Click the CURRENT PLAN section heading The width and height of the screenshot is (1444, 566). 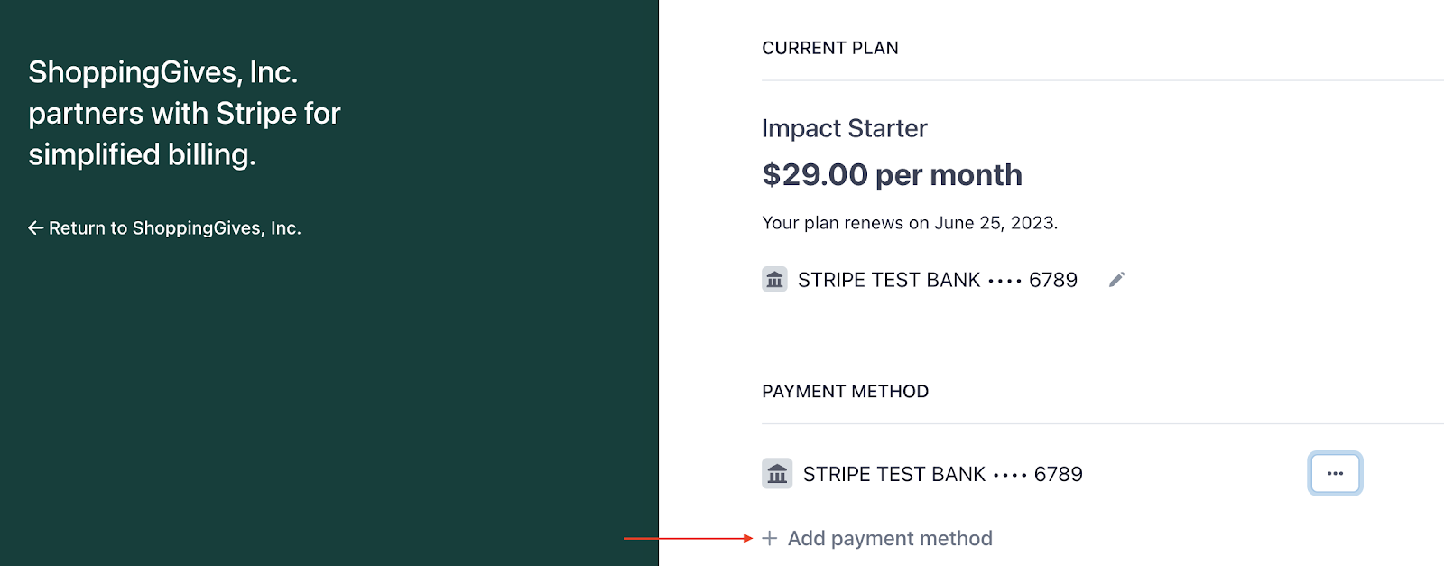coord(830,48)
